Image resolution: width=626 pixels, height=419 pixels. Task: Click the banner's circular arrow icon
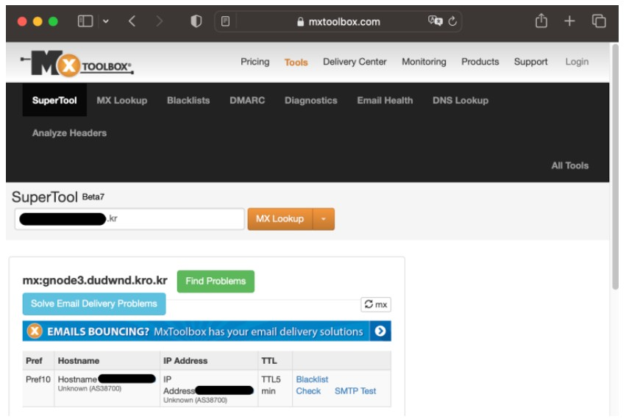[380, 332]
